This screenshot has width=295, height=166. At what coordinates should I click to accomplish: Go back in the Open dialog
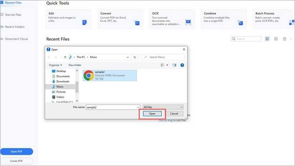pos(49,57)
